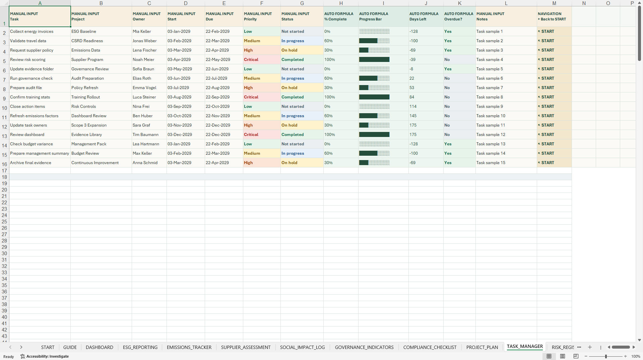Select row 5 header

(4, 60)
